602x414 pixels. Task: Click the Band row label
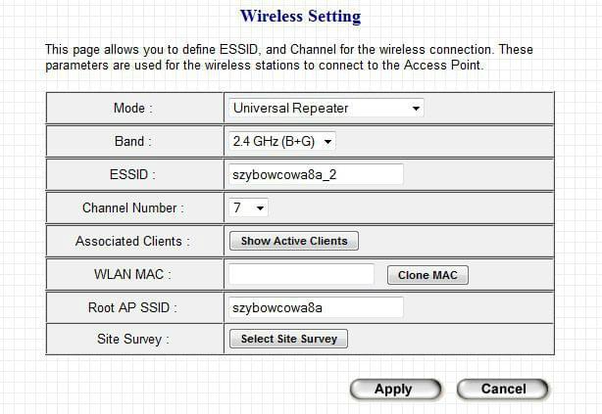coord(133,141)
